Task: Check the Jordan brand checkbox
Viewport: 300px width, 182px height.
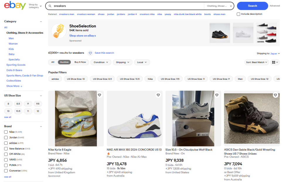Action: click(x=6, y=138)
